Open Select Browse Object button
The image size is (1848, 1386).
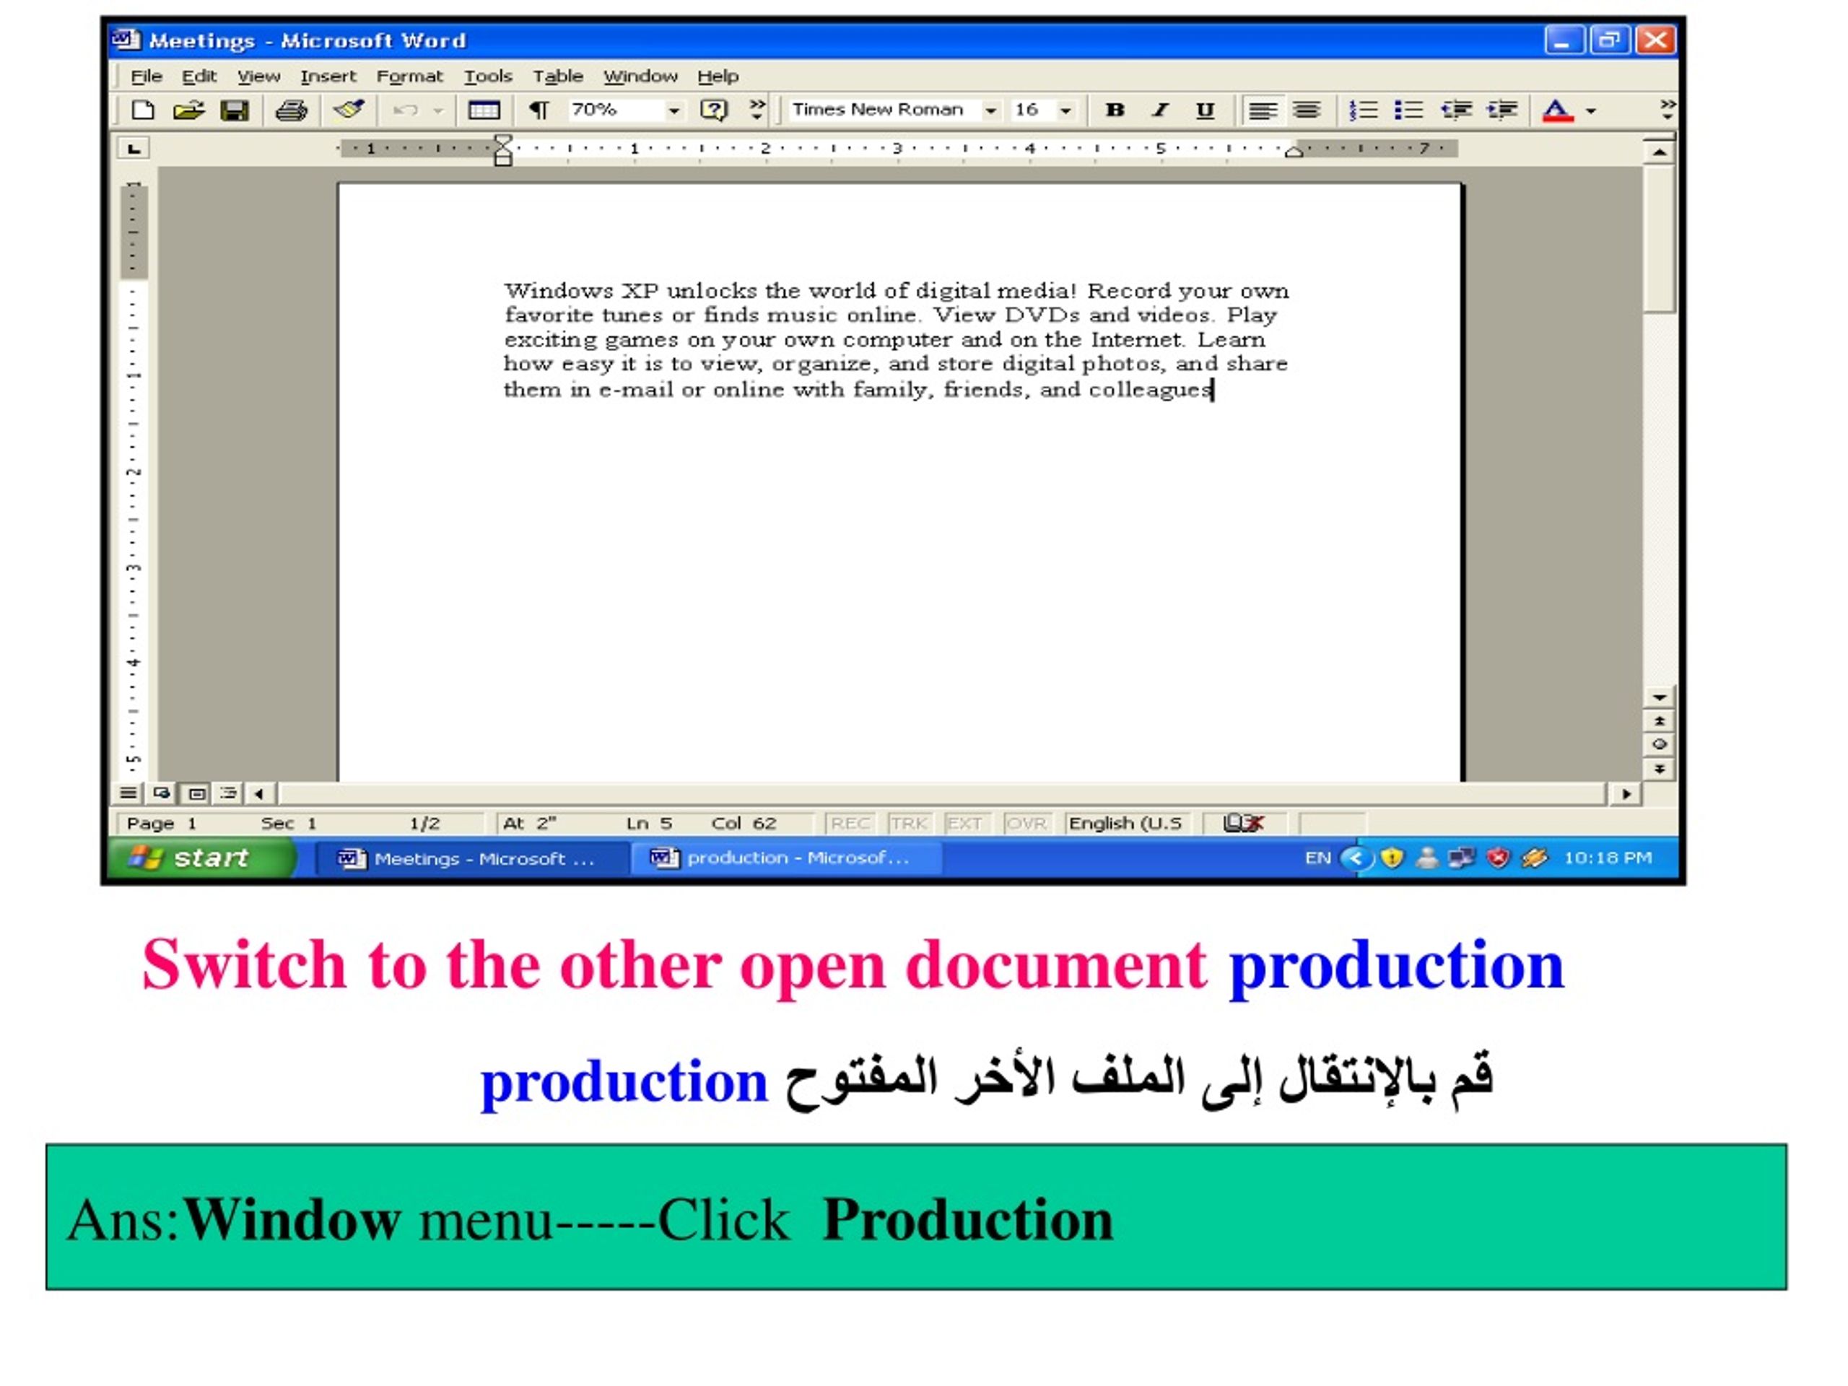point(1659,744)
